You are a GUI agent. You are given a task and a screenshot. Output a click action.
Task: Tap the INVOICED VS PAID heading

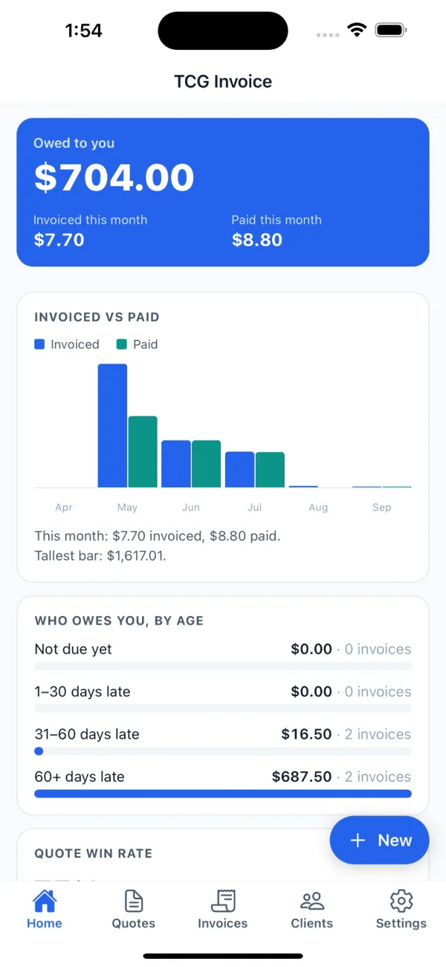tap(97, 317)
